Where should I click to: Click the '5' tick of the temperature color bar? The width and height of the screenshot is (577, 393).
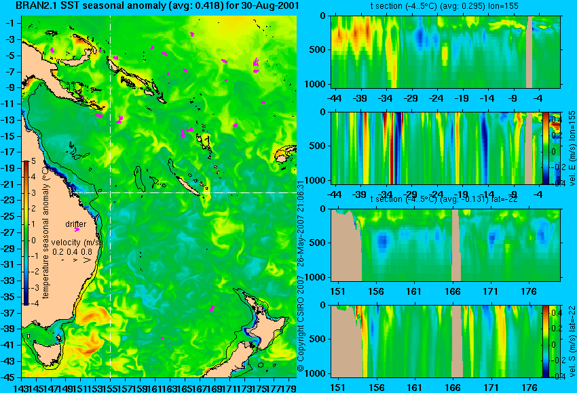pyautogui.click(x=33, y=161)
